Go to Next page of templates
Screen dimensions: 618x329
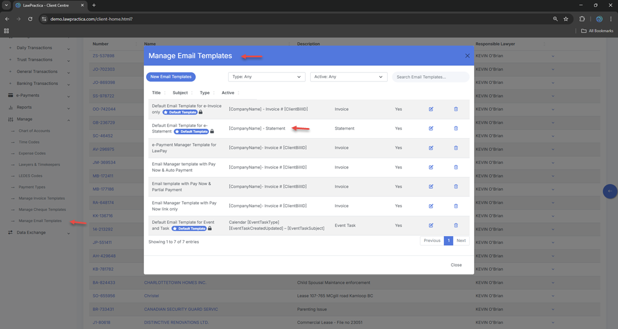click(x=461, y=240)
